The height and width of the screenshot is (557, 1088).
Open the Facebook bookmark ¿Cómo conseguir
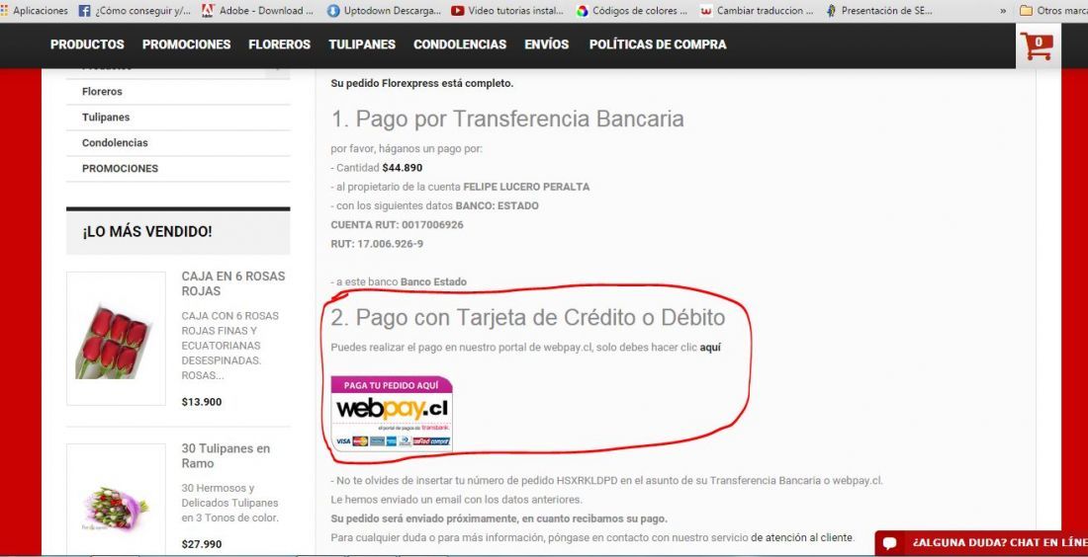(x=135, y=11)
